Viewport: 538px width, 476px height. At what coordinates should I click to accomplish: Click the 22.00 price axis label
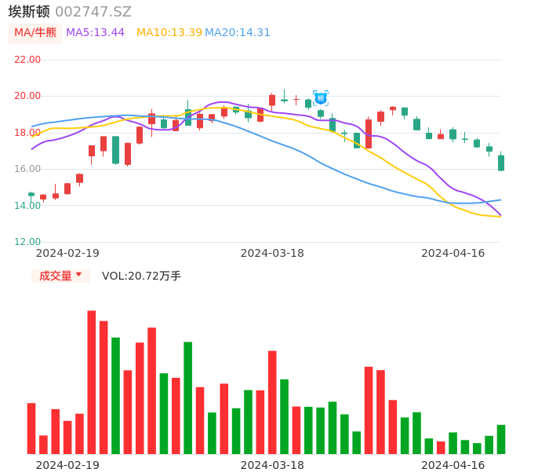[27, 60]
